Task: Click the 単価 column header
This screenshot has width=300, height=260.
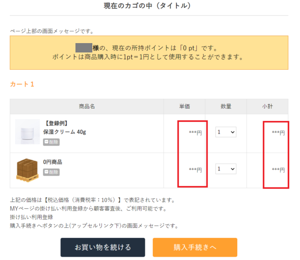Action: click(x=184, y=106)
